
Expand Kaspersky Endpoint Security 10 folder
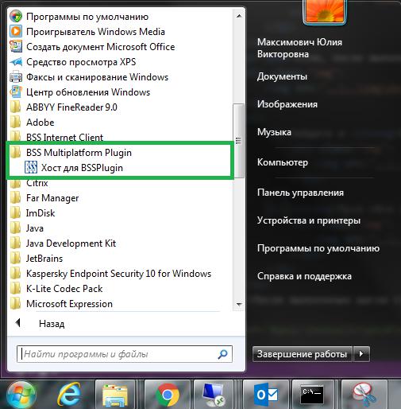pyautogui.click(x=110, y=274)
